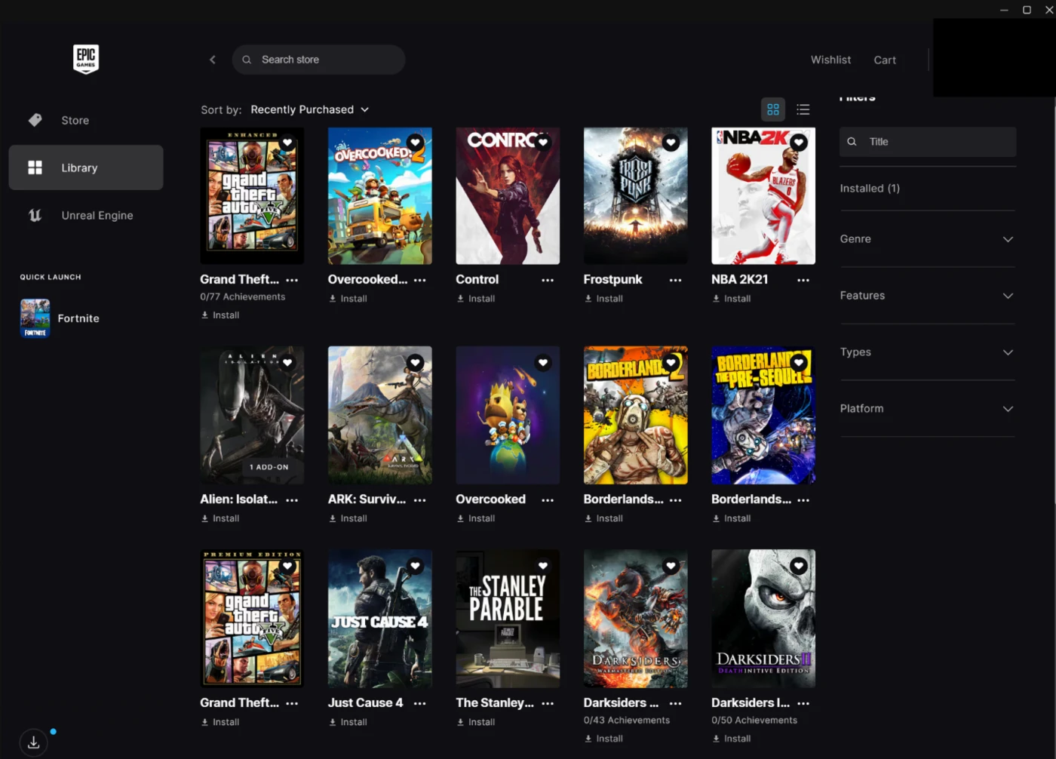Go to Store in sidebar
The image size is (1056, 759).
(x=86, y=120)
